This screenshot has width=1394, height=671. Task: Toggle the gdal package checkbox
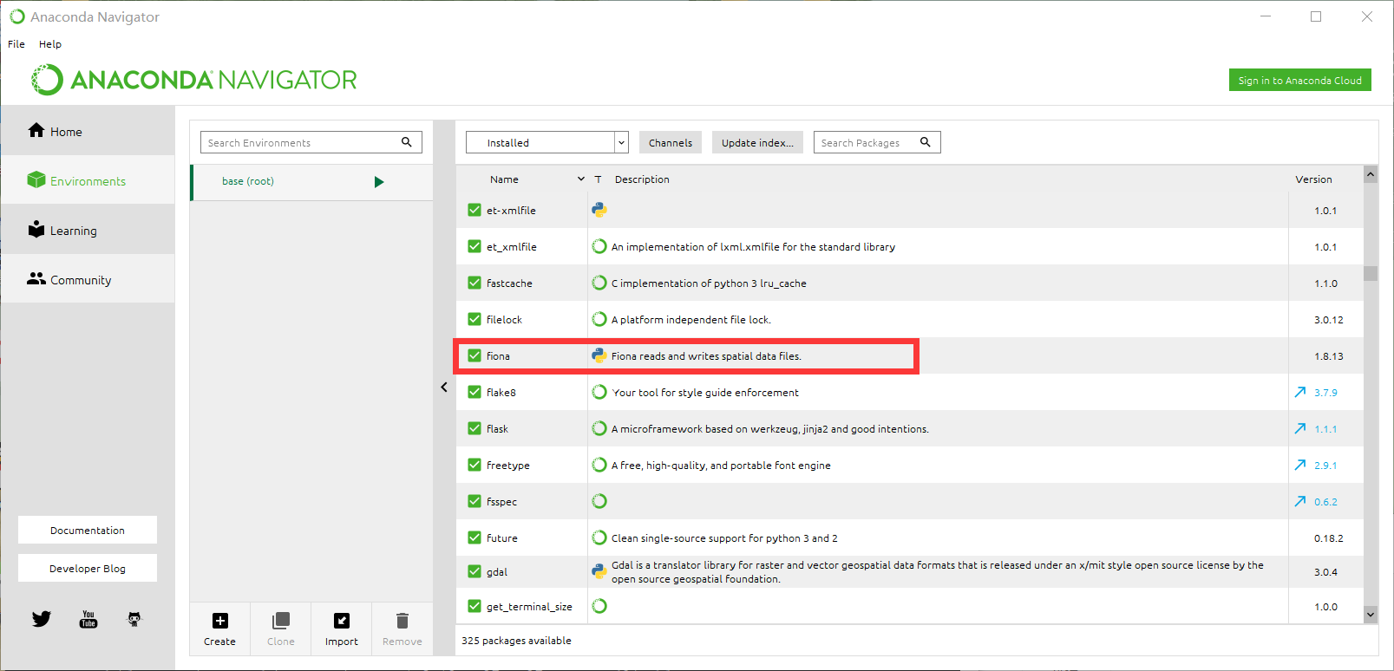[474, 571]
